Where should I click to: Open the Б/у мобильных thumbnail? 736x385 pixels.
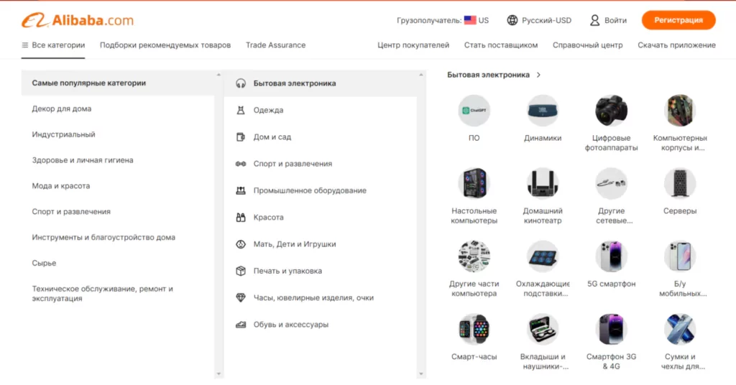[x=680, y=256]
